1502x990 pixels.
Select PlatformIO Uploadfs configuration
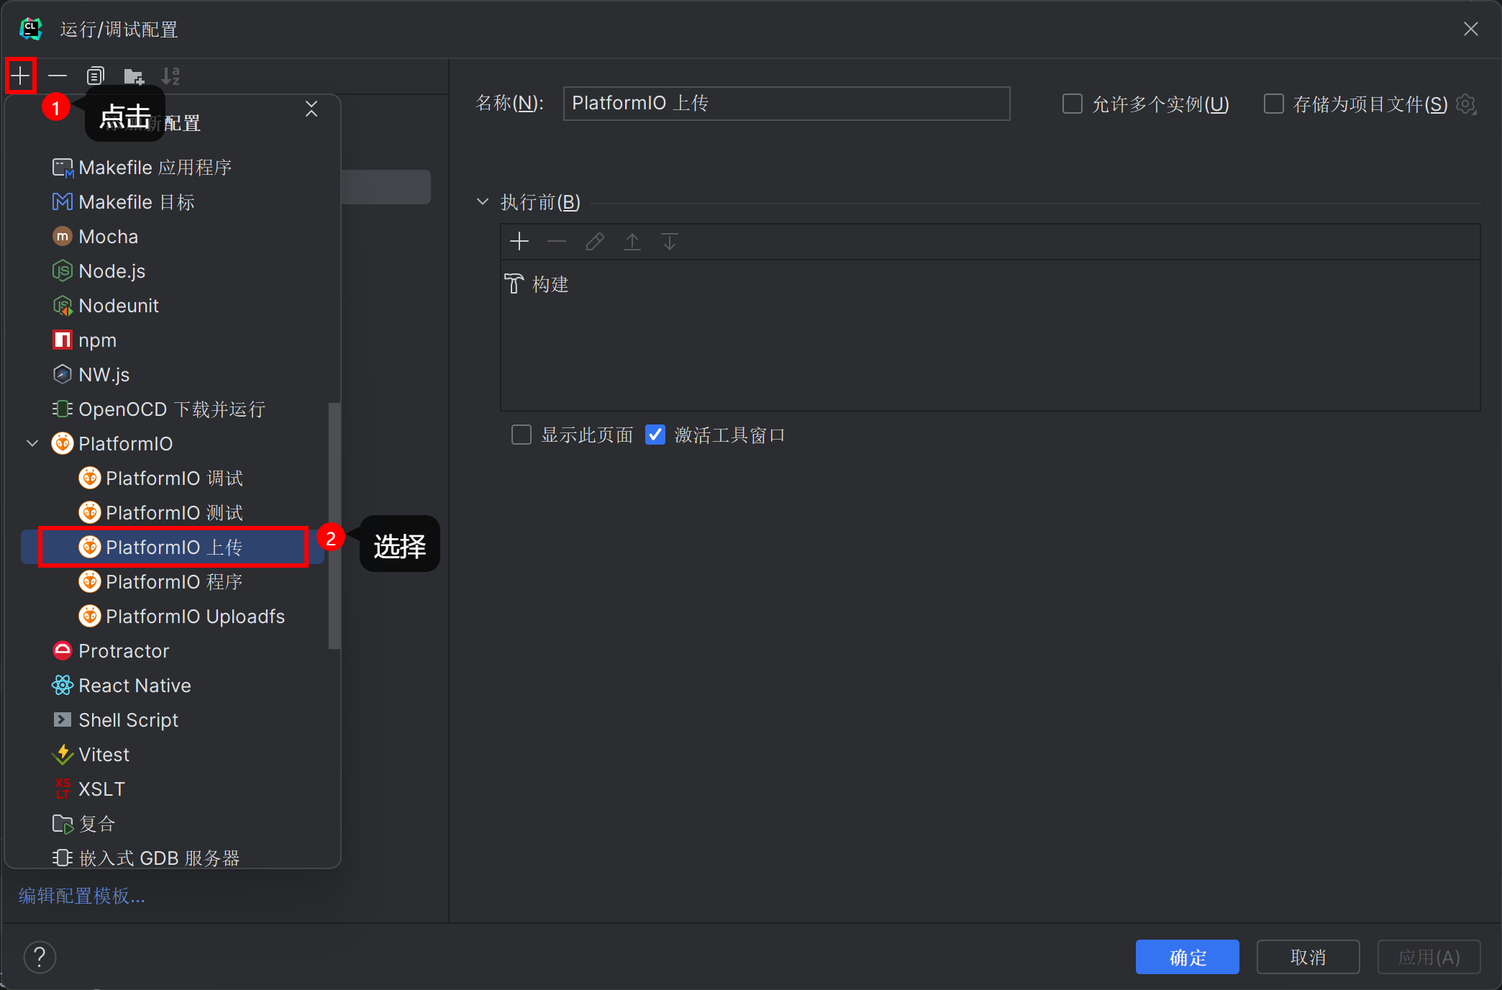pyautogui.click(x=173, y=617)
